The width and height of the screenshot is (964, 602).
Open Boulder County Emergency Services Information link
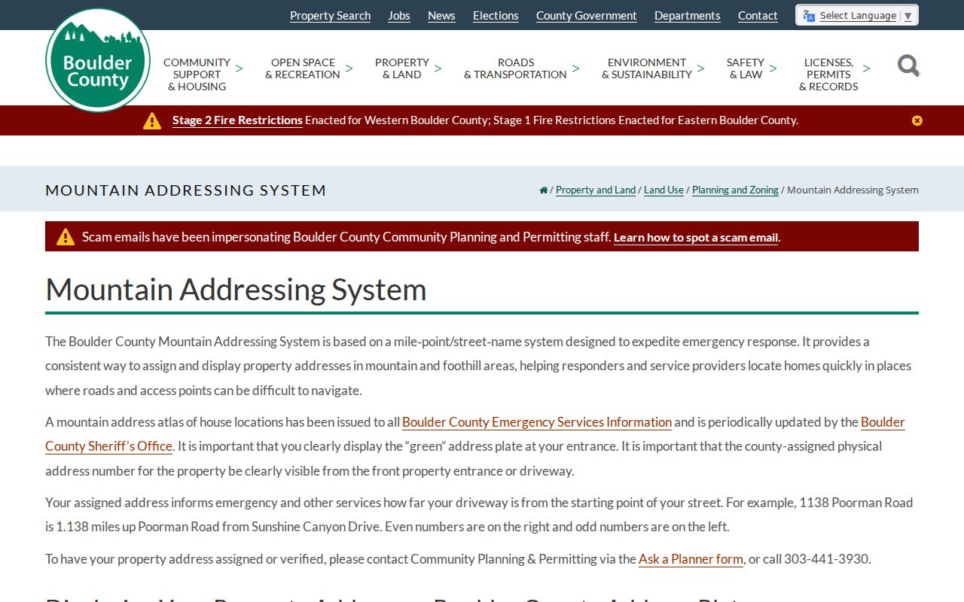click(537, 422)
